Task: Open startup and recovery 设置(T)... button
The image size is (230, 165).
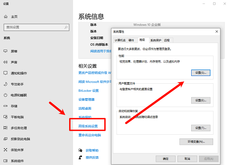Action: (200, 128)
